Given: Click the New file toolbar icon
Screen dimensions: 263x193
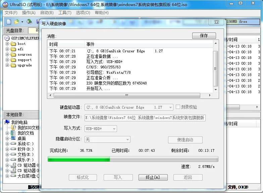Looking at the screenshot, I should [9, 21].
